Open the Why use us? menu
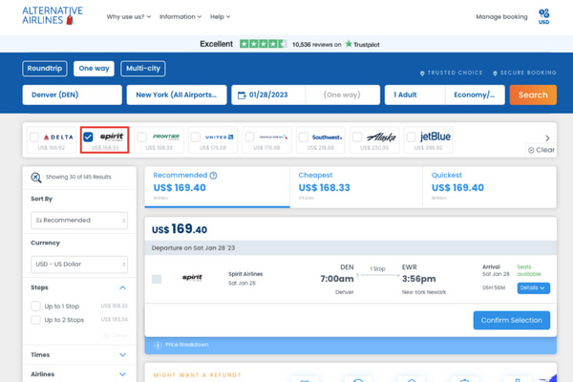Image resolution: width=573 pixels, height=382 pixels. (x=129, y=17)
